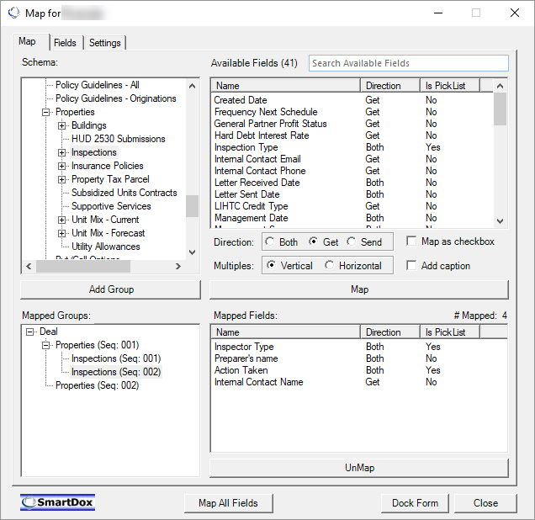
Task: Select Created Date available field
Action: (x=241, y=100)
